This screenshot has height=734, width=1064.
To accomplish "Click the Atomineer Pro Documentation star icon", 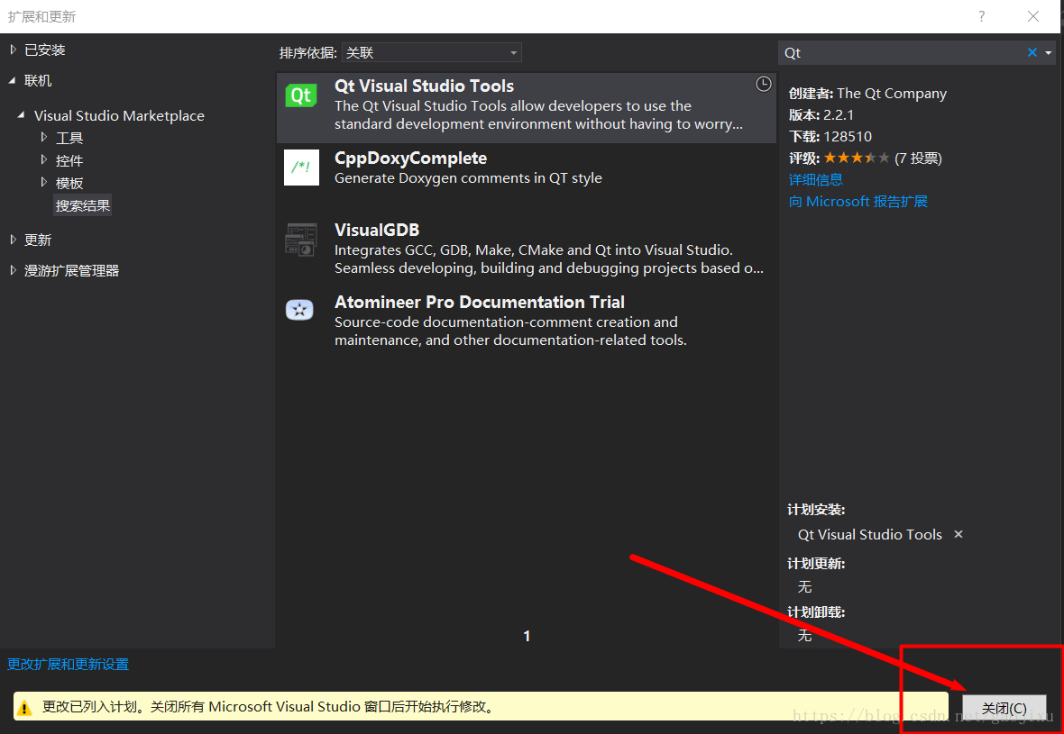I will point(299,311).
